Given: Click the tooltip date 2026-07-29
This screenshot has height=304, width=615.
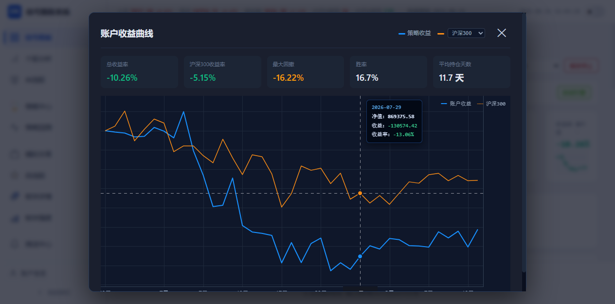Looking at the screenshot, I should click(x=386, y=107).
